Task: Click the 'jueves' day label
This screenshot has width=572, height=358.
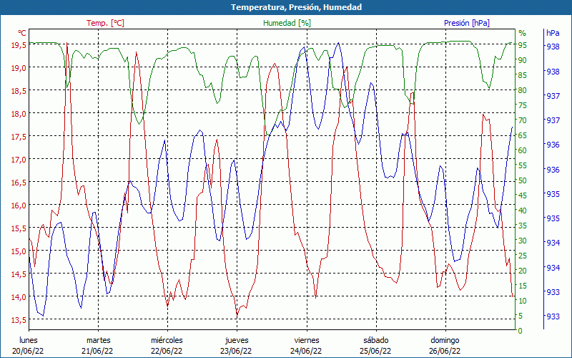Action: click(x=237, y=341)
